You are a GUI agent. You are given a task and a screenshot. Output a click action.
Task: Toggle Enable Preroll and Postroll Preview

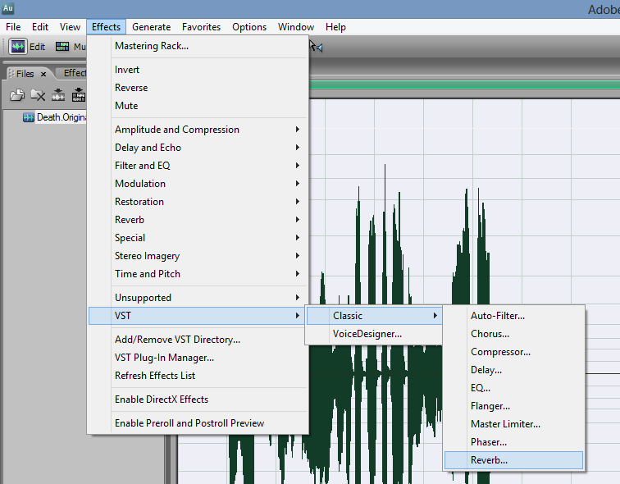[198, 423]
